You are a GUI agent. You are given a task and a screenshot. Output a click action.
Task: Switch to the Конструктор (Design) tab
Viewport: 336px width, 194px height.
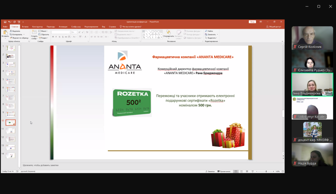tap(37, 27)
